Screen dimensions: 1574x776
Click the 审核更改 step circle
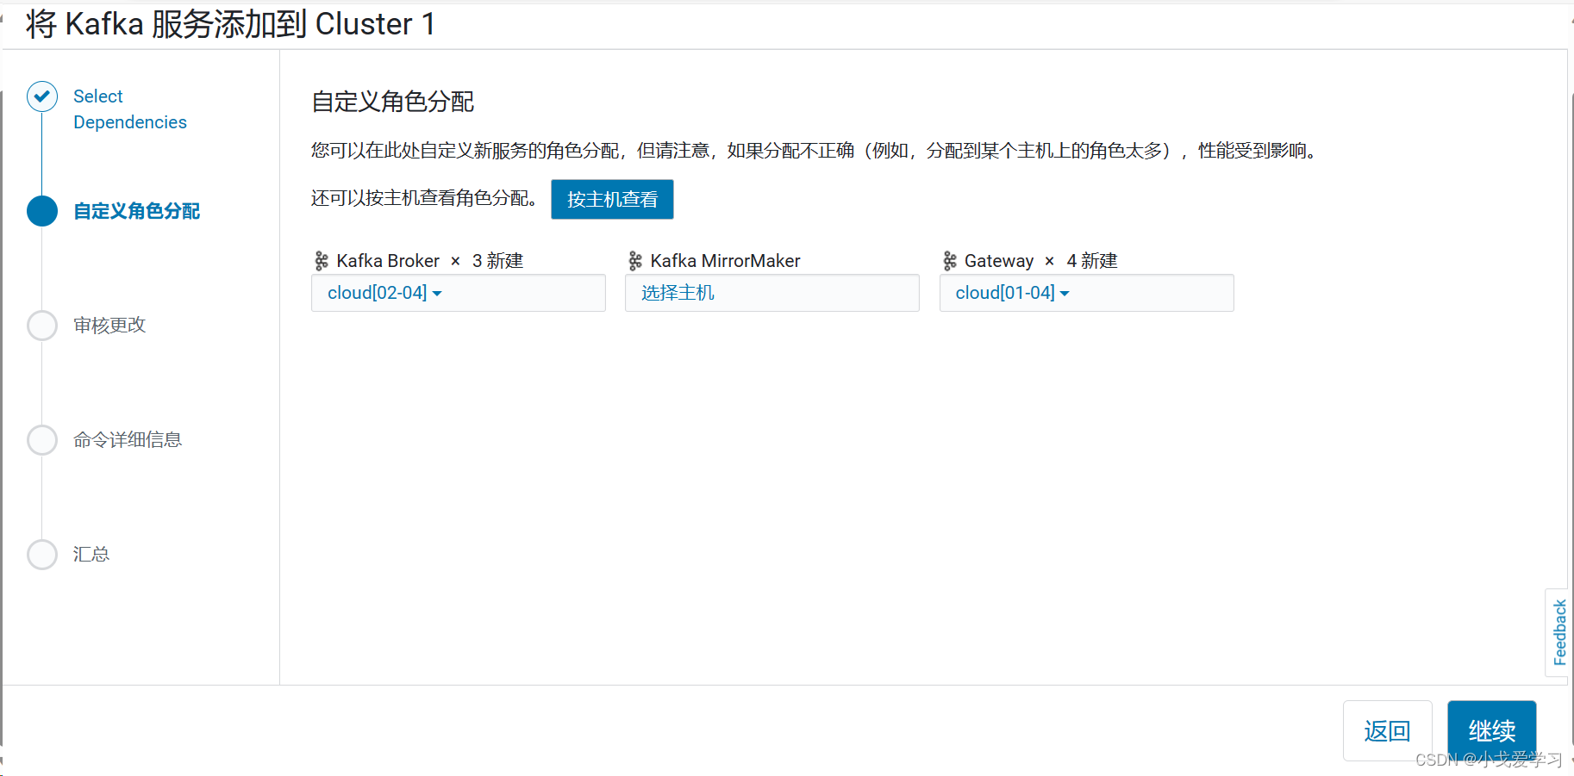tap(42, 326)
